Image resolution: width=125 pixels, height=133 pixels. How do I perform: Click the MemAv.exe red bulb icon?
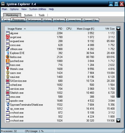pyautogui.click(x=8, y=69)
